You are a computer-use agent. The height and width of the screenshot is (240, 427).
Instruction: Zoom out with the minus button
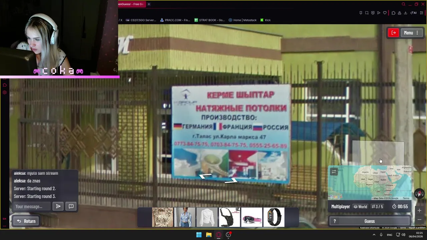(419, 220)
